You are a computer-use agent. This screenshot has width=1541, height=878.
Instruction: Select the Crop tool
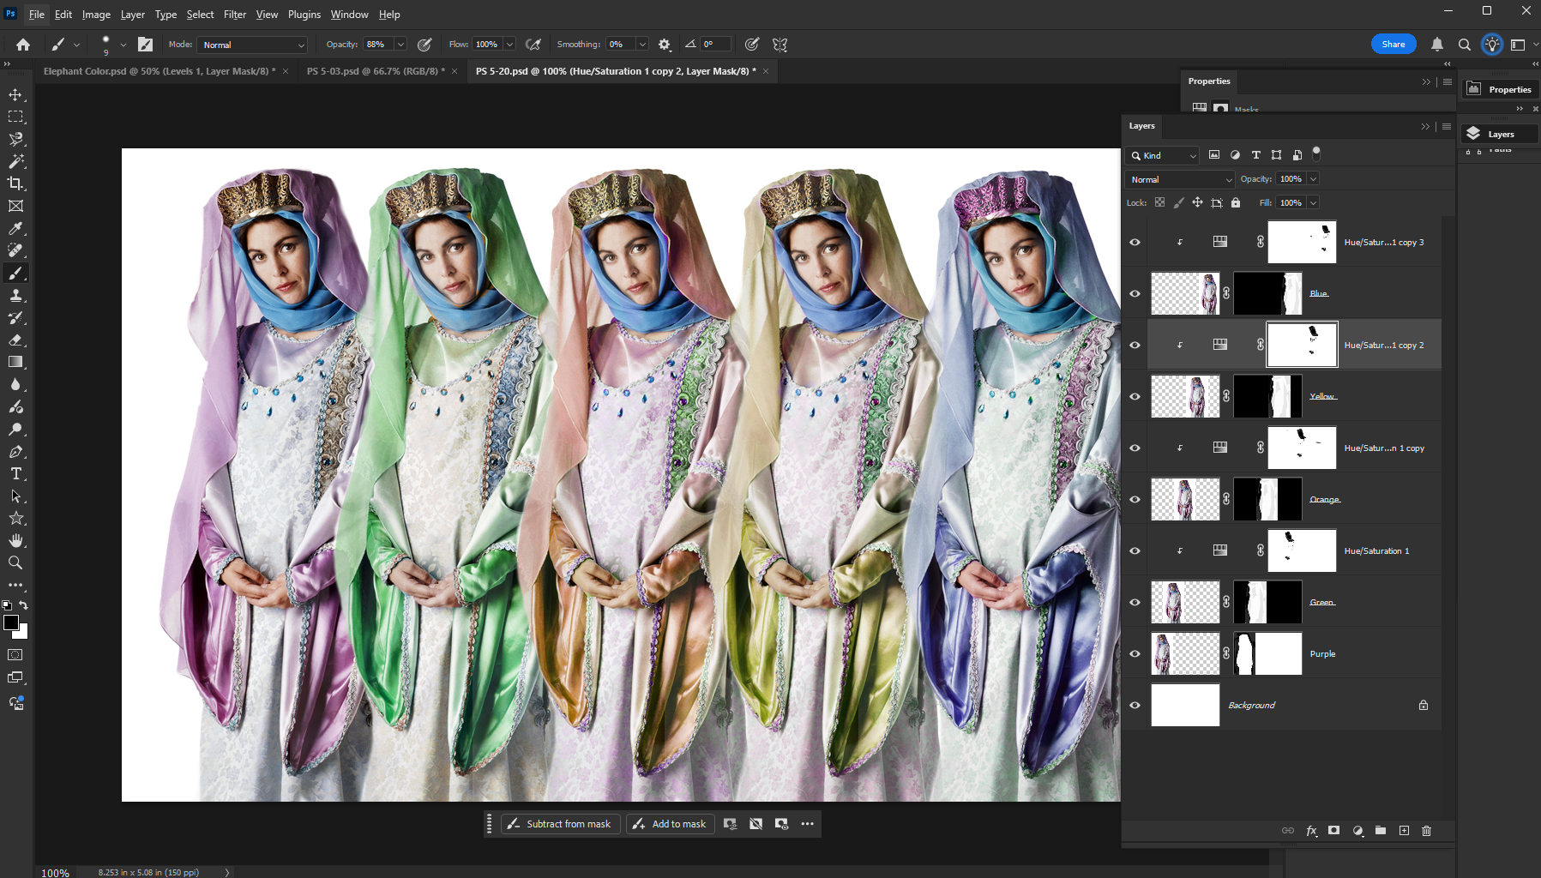[x=15, y=183]
